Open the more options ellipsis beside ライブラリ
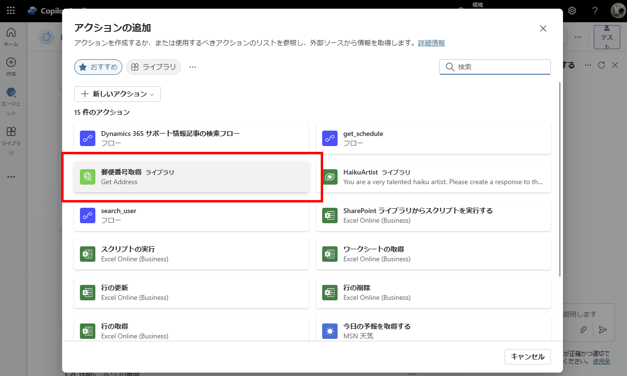627x376 pixels. click(x=193, y=67)
